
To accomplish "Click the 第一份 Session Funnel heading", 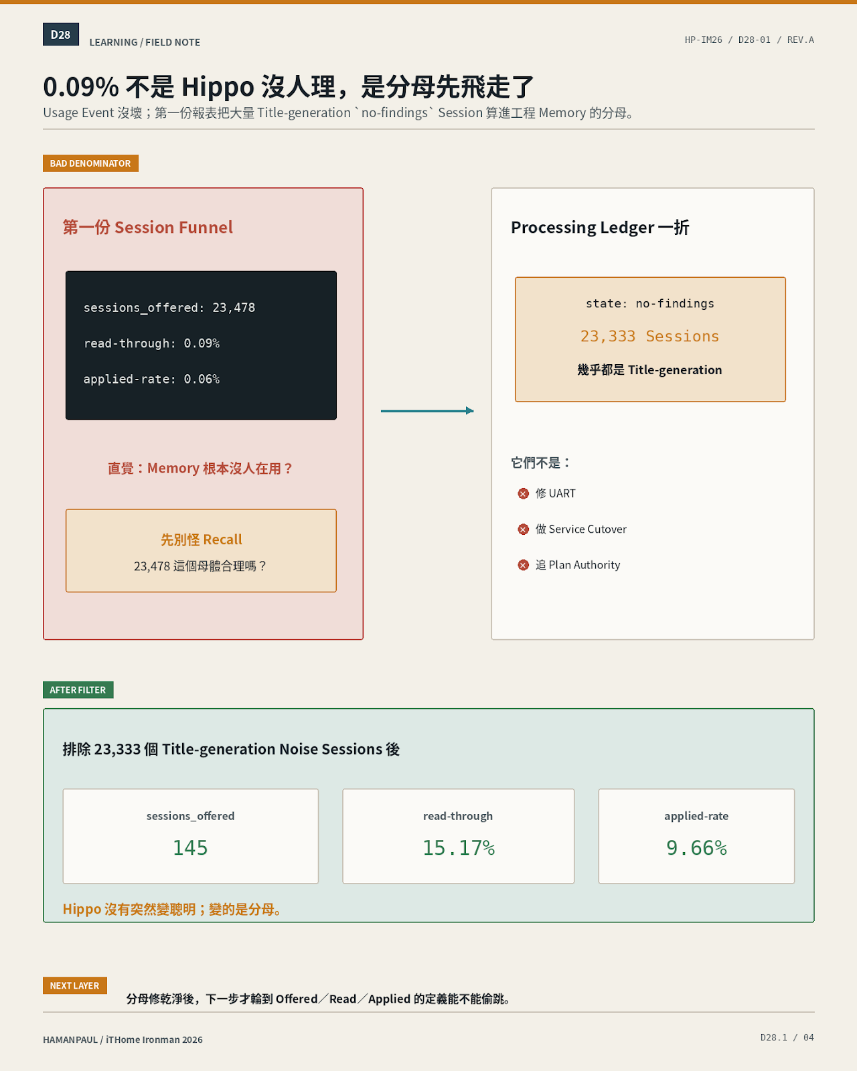I will pyautogui.click(x=148, y=228).
